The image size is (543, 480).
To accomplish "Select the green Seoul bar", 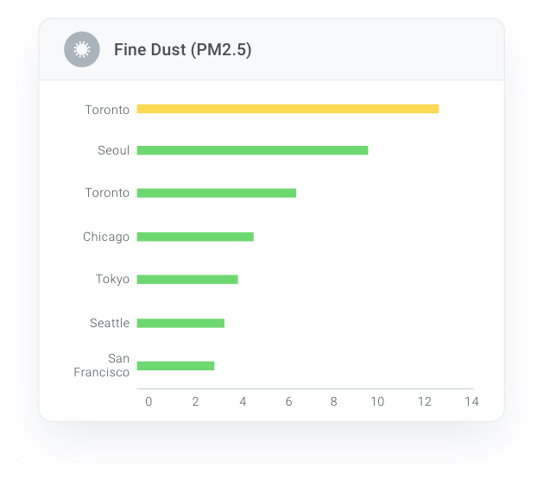I will (x=252, y=150).
